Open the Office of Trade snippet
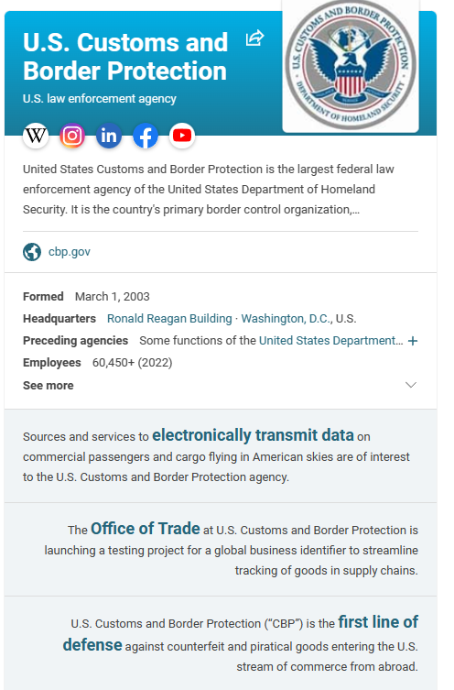This screenshot has height=690, width=454. (x=145, y=529)
